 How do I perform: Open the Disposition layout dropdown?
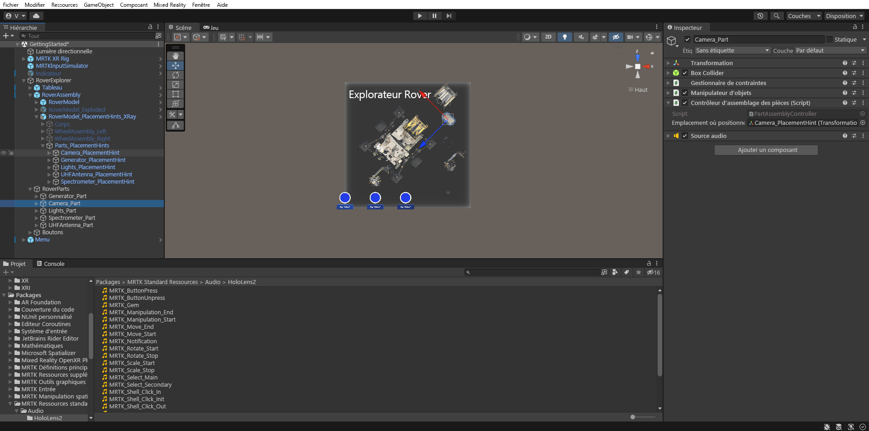tap(844, 16)
